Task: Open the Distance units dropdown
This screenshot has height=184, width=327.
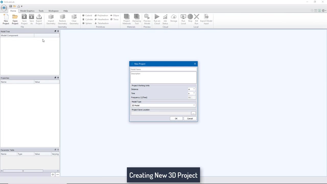Action: point(192,89)
